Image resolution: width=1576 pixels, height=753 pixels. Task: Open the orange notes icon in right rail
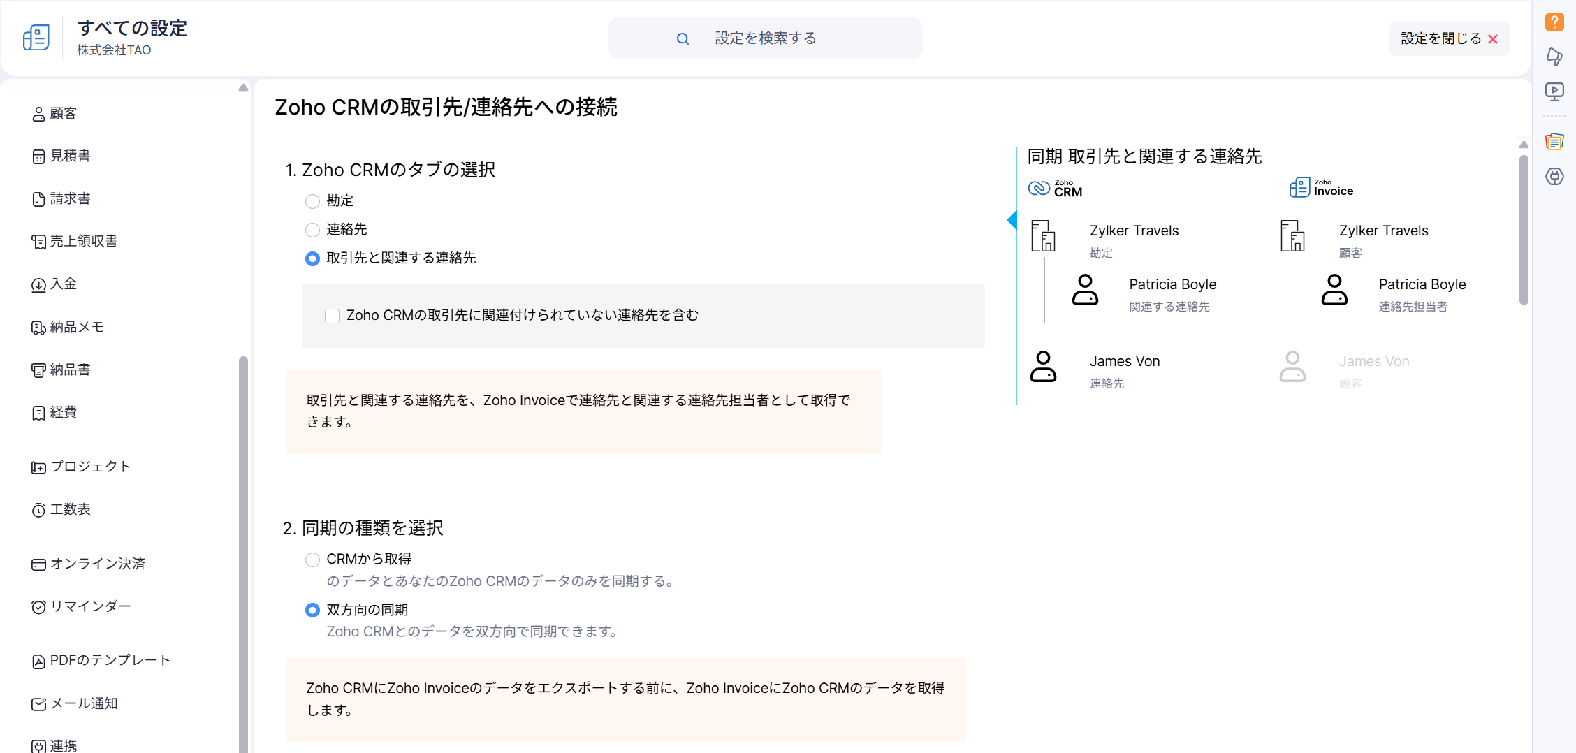coord(1554,142)
